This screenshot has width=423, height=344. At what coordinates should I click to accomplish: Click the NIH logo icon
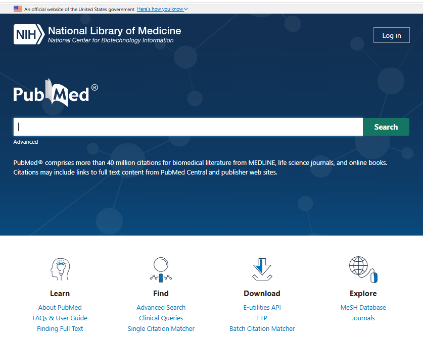[29, 34]
